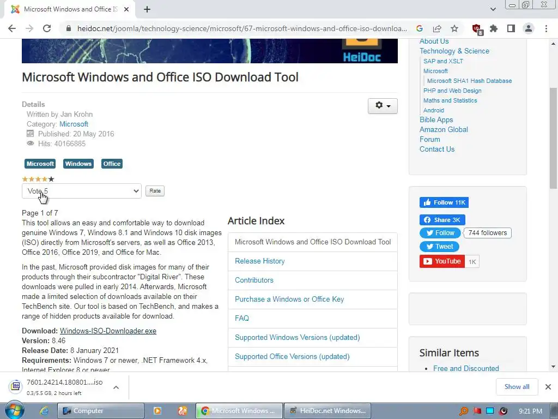
Task: Click the page vertical scrollbar thumb
Action: tap(554, 138)
